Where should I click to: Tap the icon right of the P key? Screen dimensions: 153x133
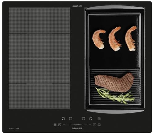99,125
